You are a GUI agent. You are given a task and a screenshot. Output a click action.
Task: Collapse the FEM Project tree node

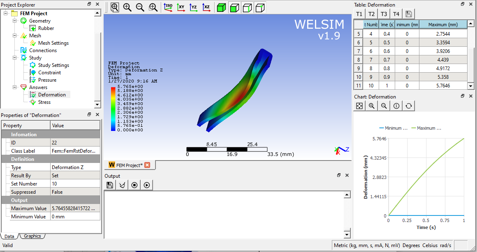click(5, 14)
